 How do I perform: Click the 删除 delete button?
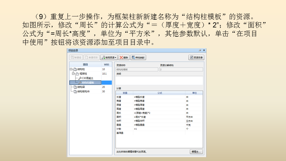click(x=124, y=58)
